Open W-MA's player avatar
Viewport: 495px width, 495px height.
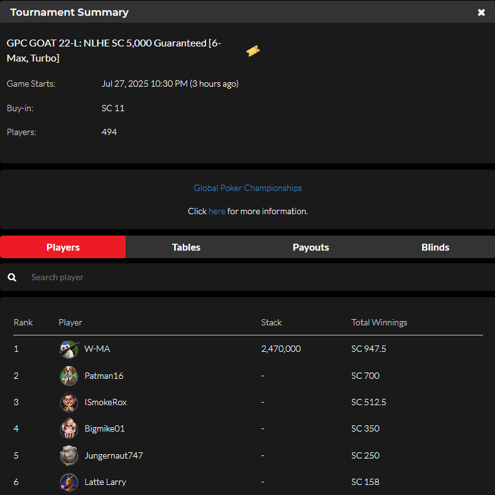tap(69, 349)
